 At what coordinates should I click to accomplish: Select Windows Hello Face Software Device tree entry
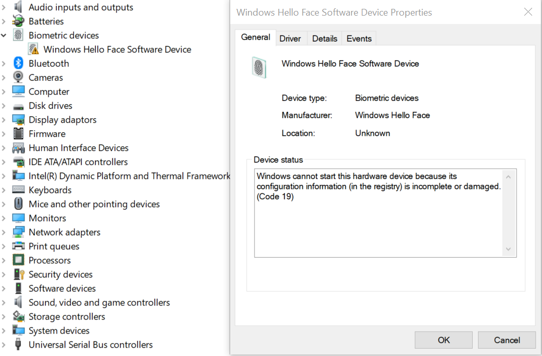(x=117, y=49)
